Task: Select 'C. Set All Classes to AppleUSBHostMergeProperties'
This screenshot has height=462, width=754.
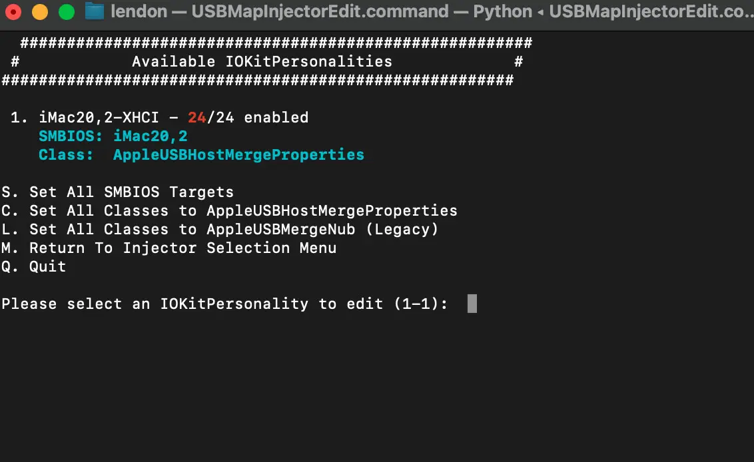Action: 229,211
